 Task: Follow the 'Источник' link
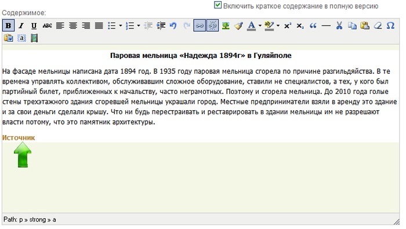[x=19, y=137]
